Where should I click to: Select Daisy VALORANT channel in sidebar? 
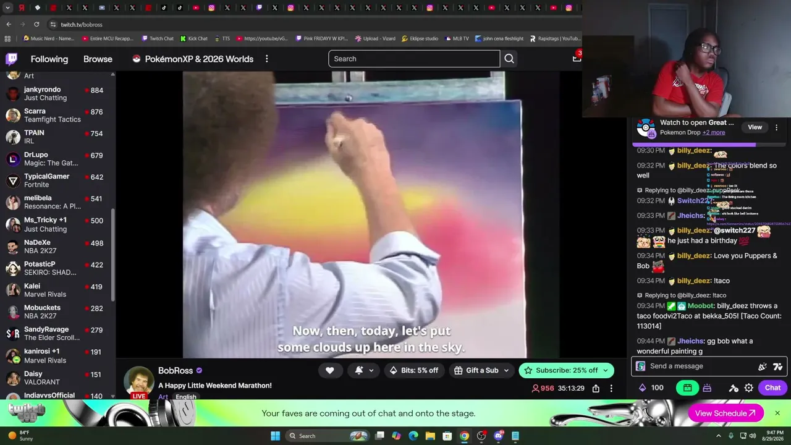pyautogui.click(x=57, y=378)
